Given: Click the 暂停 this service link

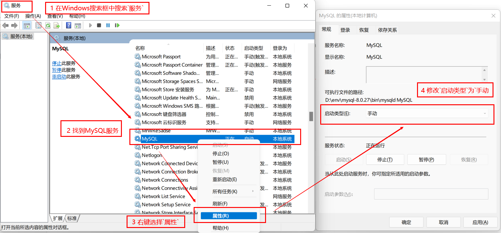Looking at the screenshot, I should coord(57,70).
